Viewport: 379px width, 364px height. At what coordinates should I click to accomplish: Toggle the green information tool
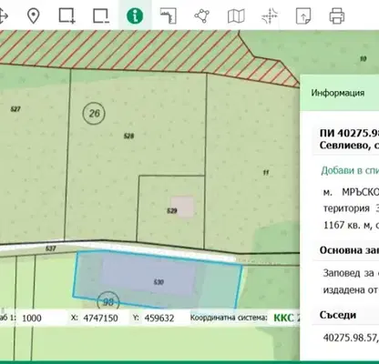135,15
